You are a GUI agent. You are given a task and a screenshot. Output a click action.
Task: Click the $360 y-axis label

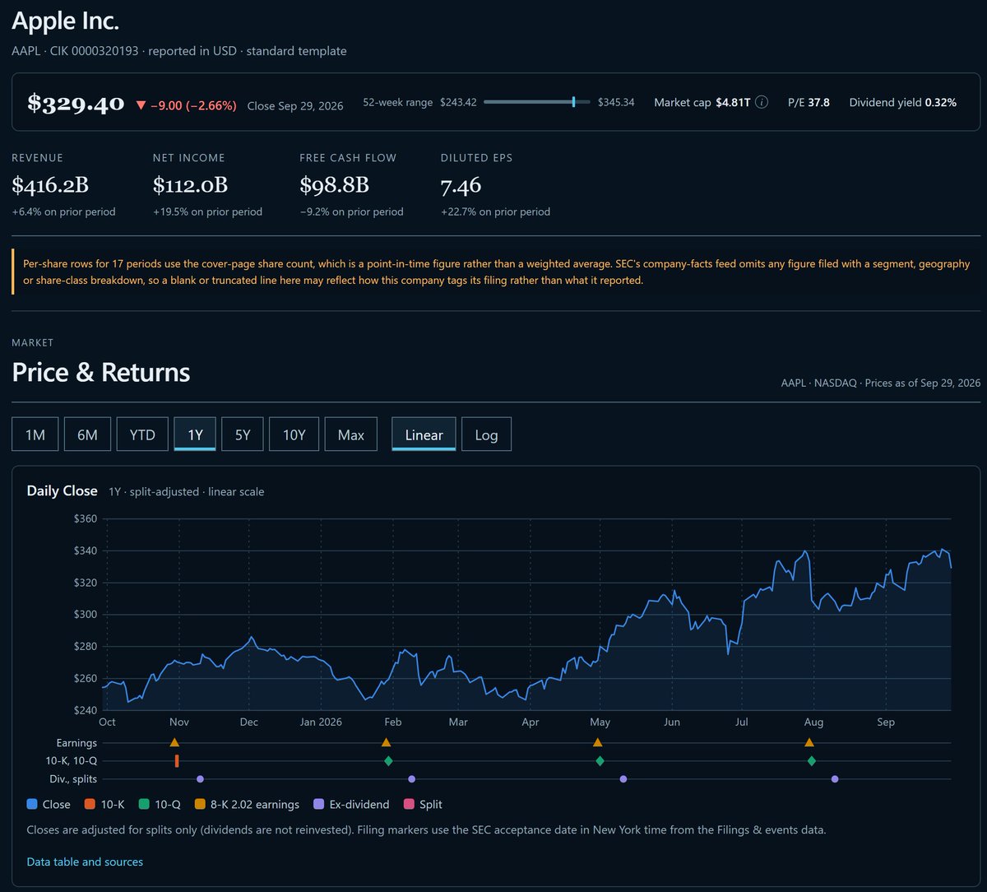(86, 518)
